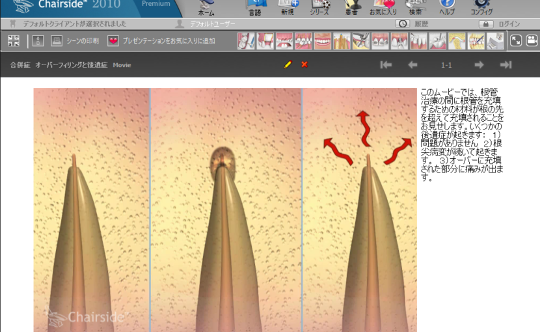This screenshot has width=540, height=332.
Task: Select the crowded teeth with roots category
Action: (303, 41)
